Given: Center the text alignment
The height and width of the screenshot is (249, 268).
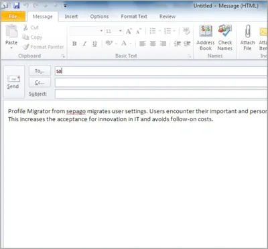Looking at the screenshot, I should click(x=153, y=44).
